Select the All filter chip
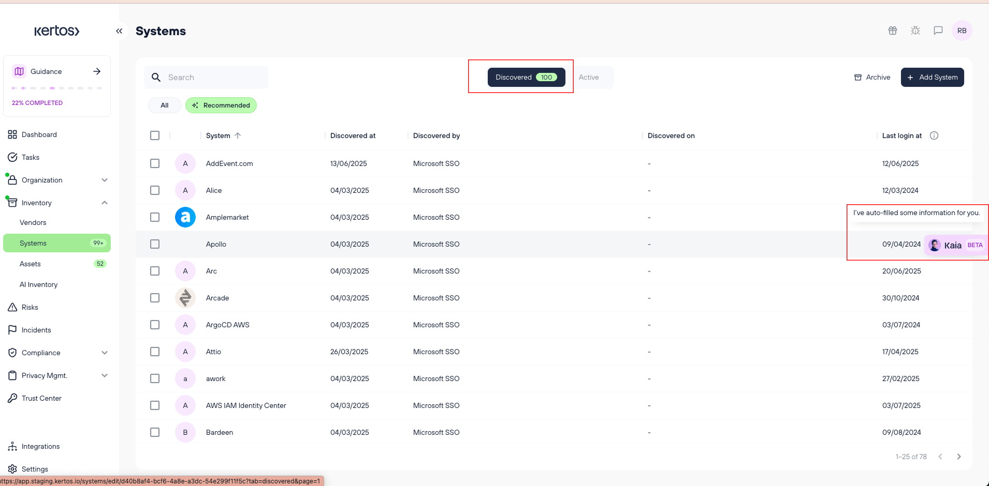989x486 pixels. [165, 105]
